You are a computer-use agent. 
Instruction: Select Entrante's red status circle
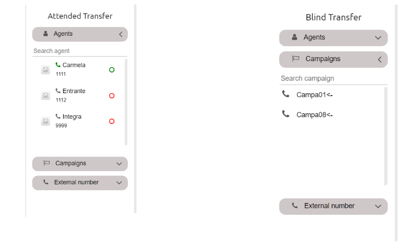(x=112, y=96)
